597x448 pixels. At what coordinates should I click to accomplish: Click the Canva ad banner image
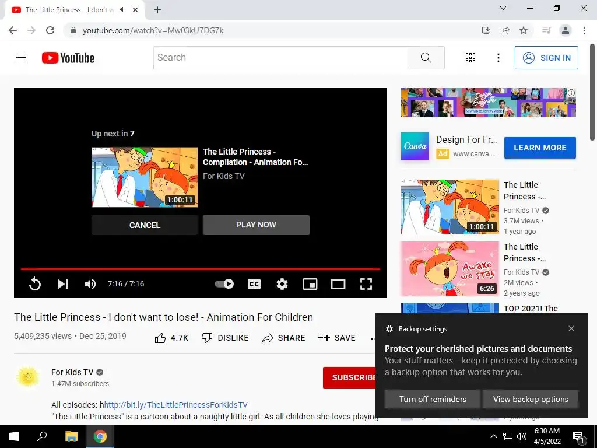coord(488,103)
